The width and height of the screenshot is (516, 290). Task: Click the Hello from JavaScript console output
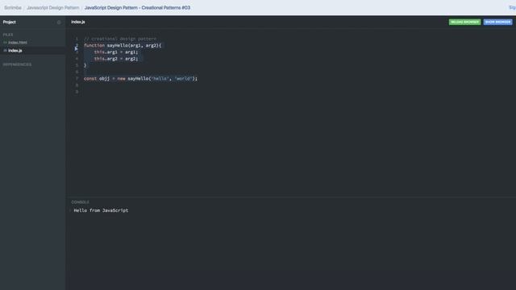click(101, 210)
